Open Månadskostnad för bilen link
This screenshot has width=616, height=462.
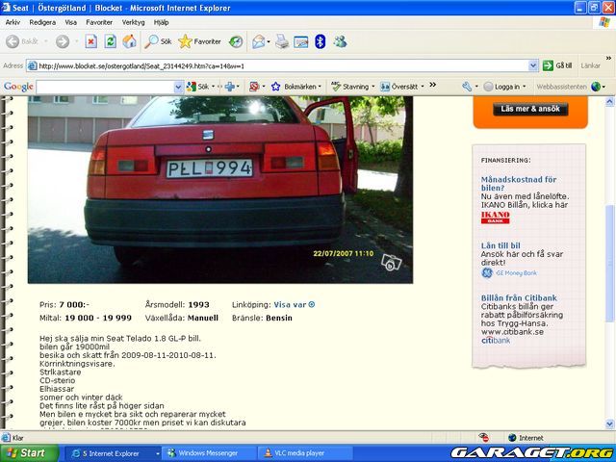point(519,184)
